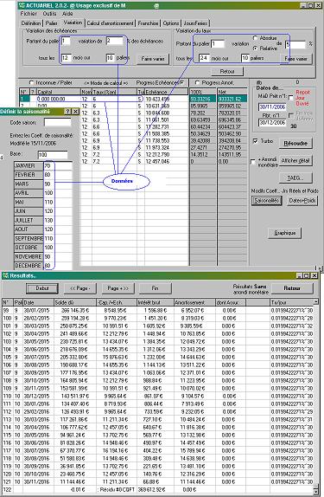Screen dimensions: 324x497
Task: Select Inconnue / Palier calculation mode
Action: [31, 82]
